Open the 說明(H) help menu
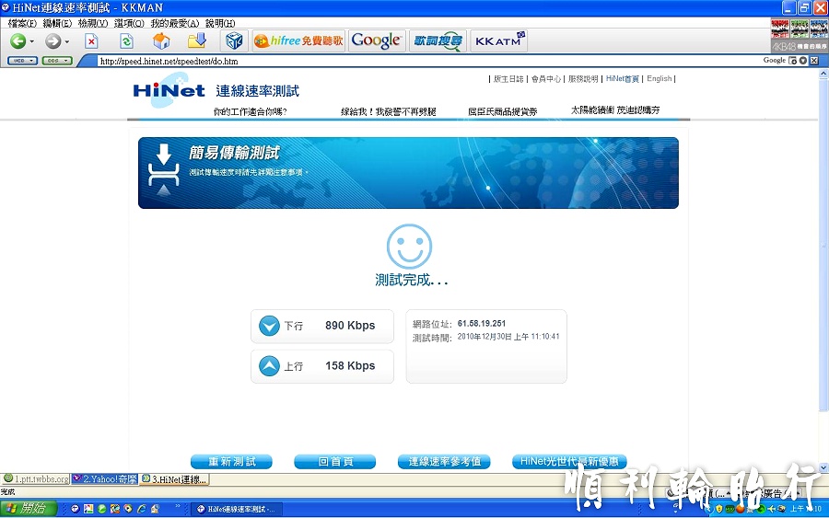829x518 pixels. pos(220,23)
